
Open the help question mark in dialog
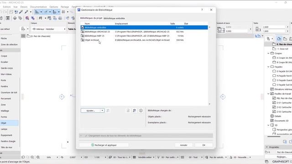coord(202,10)
